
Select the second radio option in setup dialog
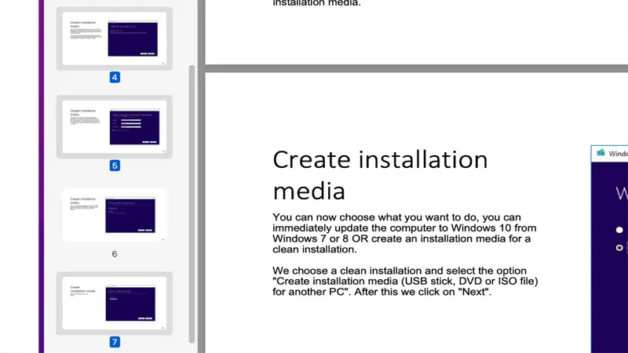click(619, 248)
